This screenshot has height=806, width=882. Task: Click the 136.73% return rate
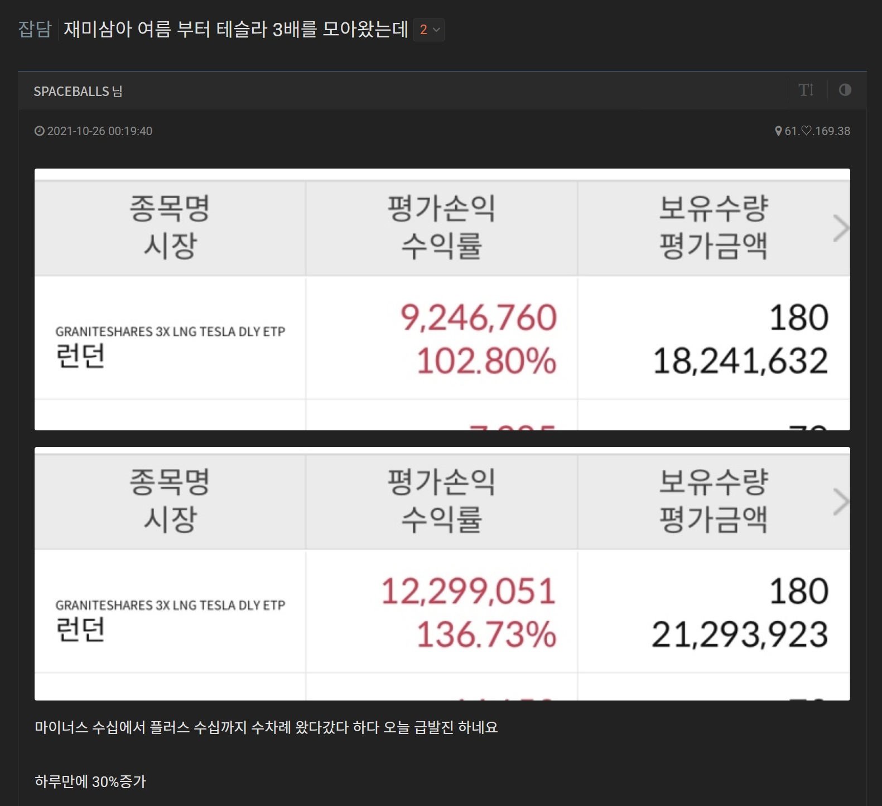[x=486, y=635]
